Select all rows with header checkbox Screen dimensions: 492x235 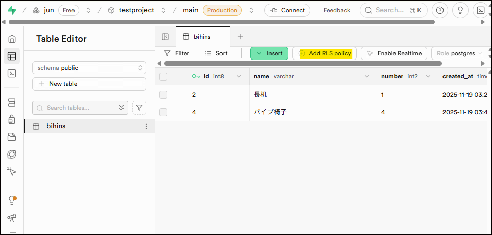pyautogui.click(x=163, y=77)
